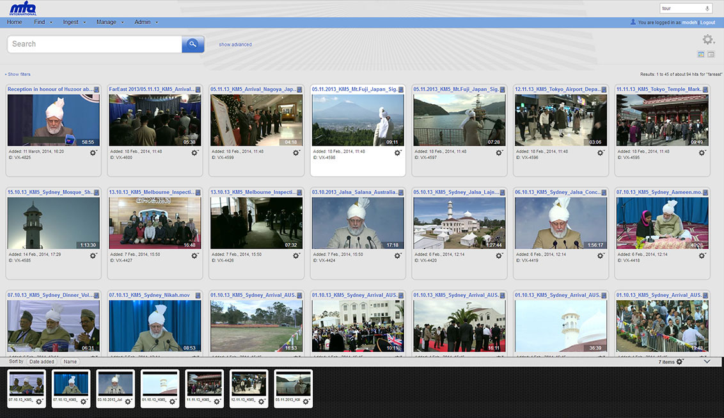Sort bin items by Name

70,362
